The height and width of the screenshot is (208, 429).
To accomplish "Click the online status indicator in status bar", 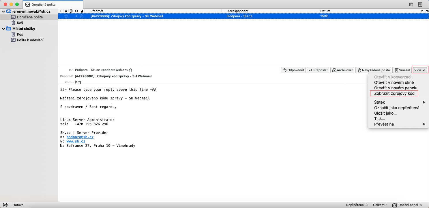I will click(x=5, y=205).
